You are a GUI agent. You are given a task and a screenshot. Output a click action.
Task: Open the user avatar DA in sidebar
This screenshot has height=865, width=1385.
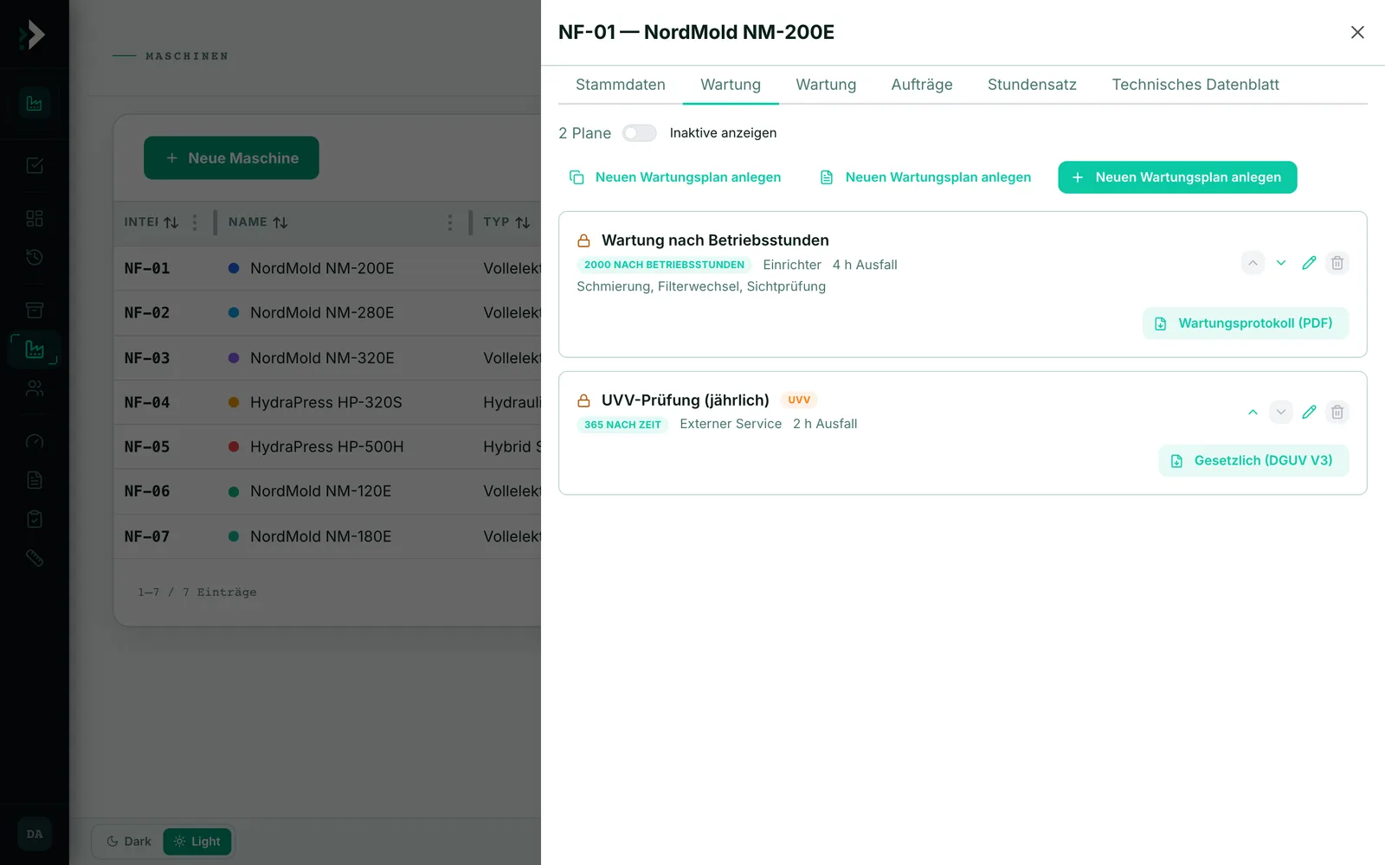point(35,834)
